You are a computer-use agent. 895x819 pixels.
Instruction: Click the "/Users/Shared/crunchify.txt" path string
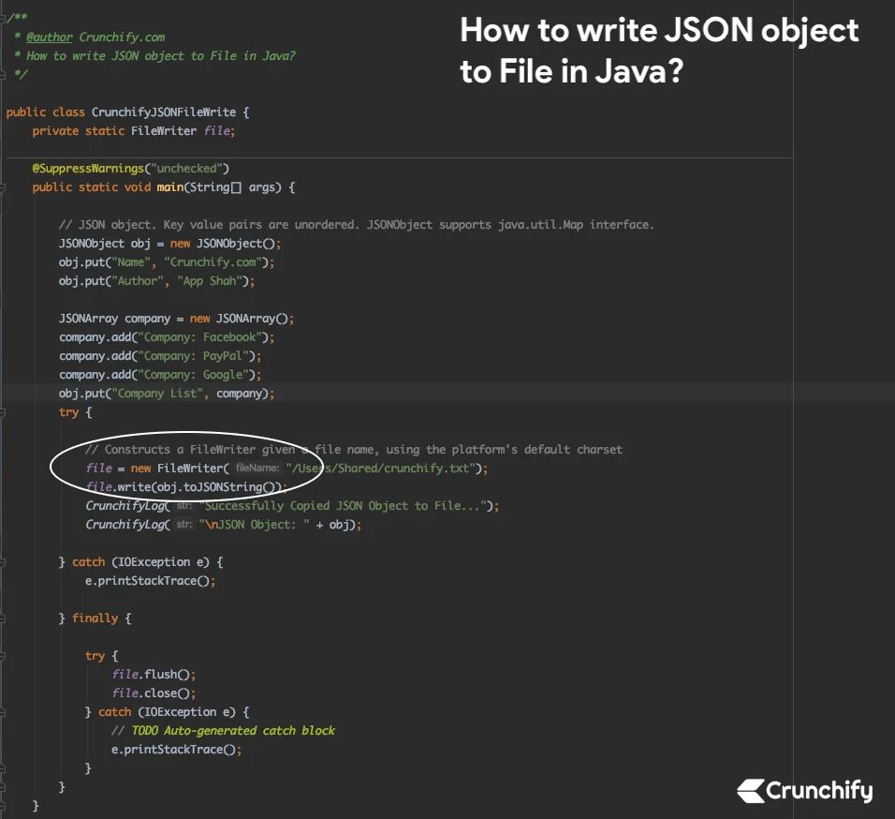[x=380, y=469]
